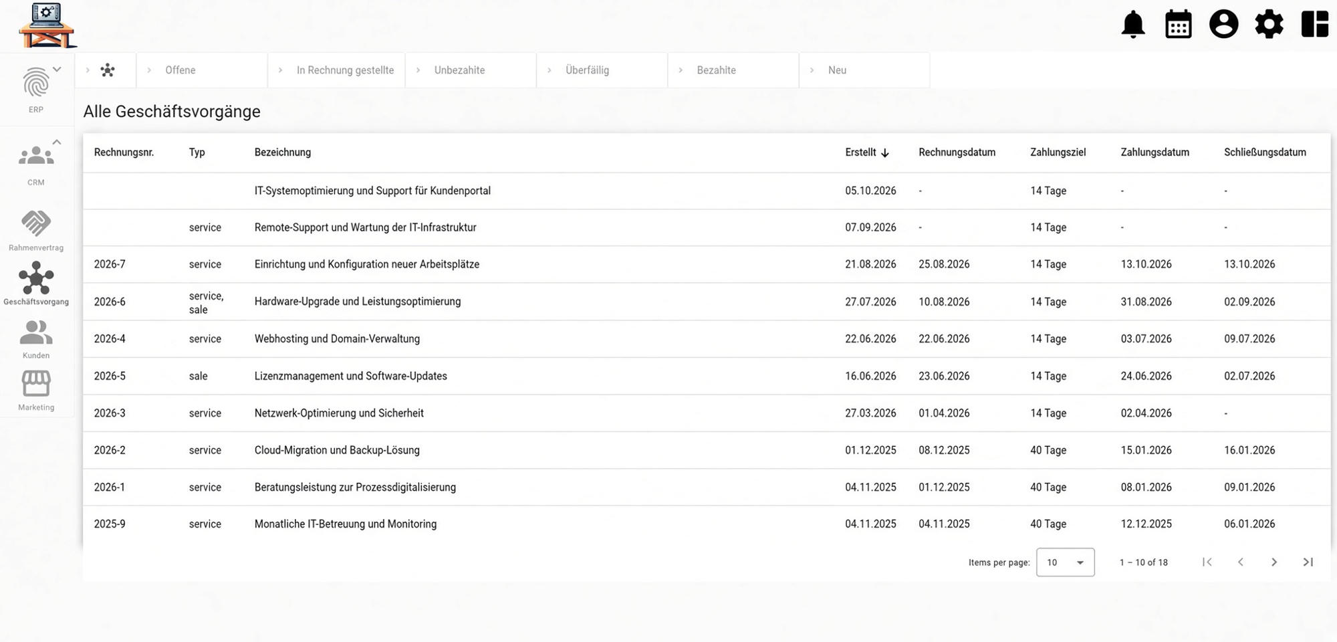Switch to the Bezahlte tab
The height and width of the screenshot is (642, 1337).
[733, 70]
